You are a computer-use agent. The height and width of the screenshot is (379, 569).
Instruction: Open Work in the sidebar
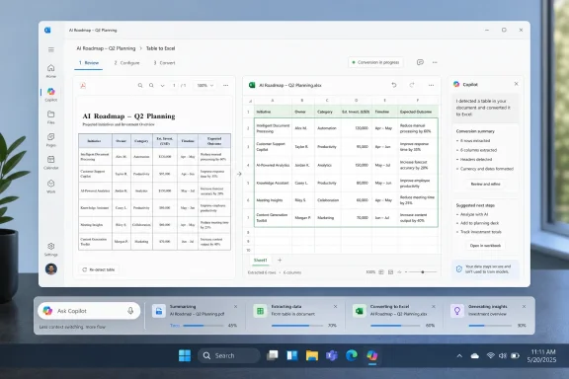(x=50, y=187)
